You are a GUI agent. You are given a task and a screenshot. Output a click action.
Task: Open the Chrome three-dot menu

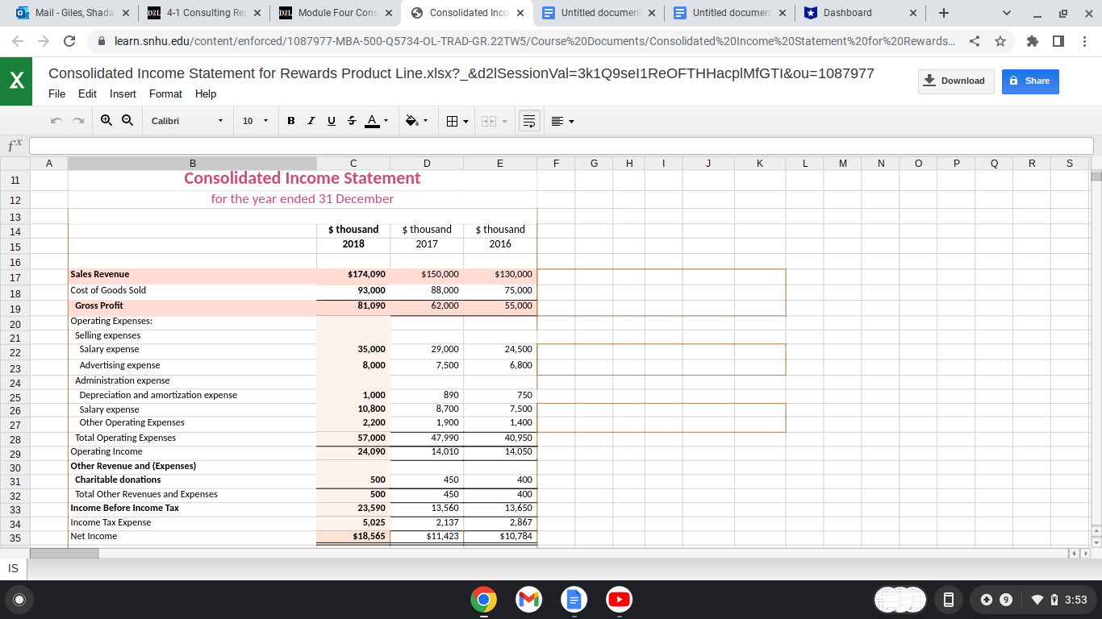coord(1084,40)
